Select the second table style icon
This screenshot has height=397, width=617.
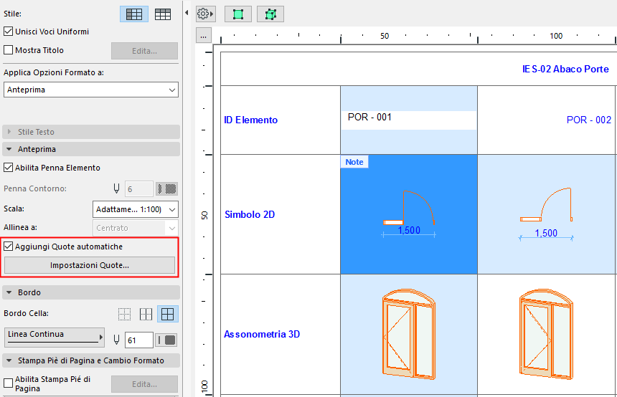163,14
